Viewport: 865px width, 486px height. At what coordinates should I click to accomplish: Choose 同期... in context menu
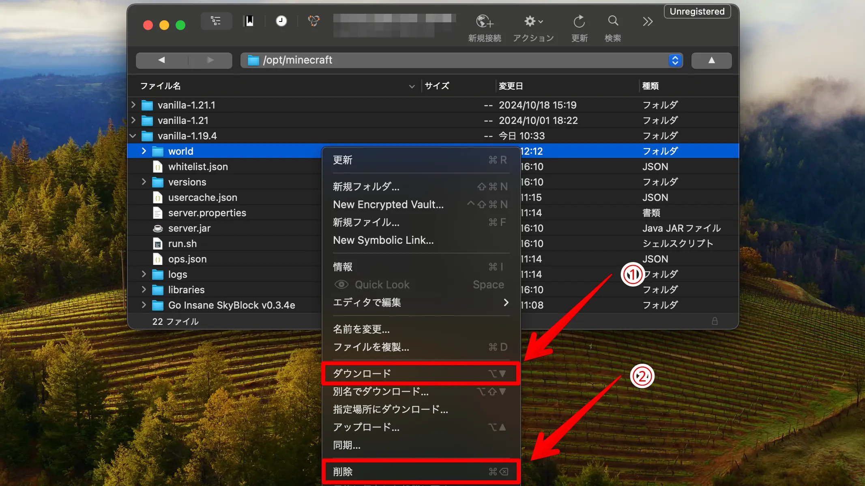pos(421,445)
